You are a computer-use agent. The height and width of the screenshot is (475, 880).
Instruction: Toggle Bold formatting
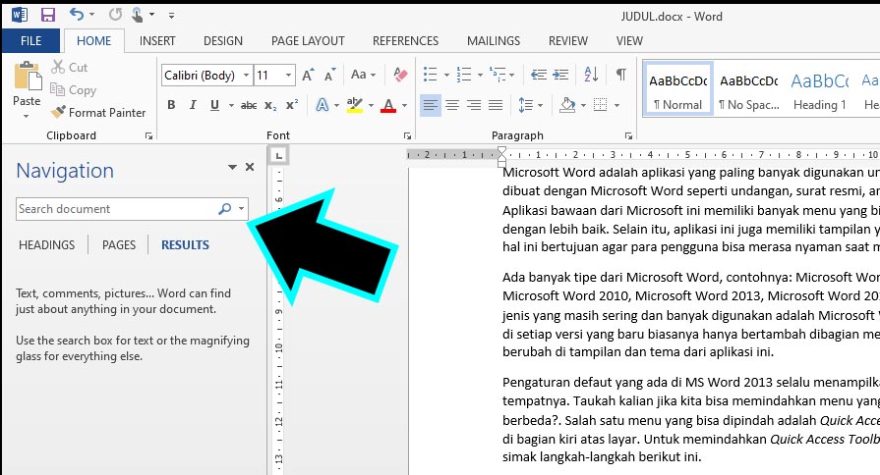click(171, 105)
